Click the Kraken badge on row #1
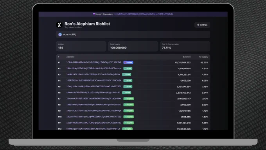Image resolution: width=266 pixels, height=150 pixels. (128, 62)
